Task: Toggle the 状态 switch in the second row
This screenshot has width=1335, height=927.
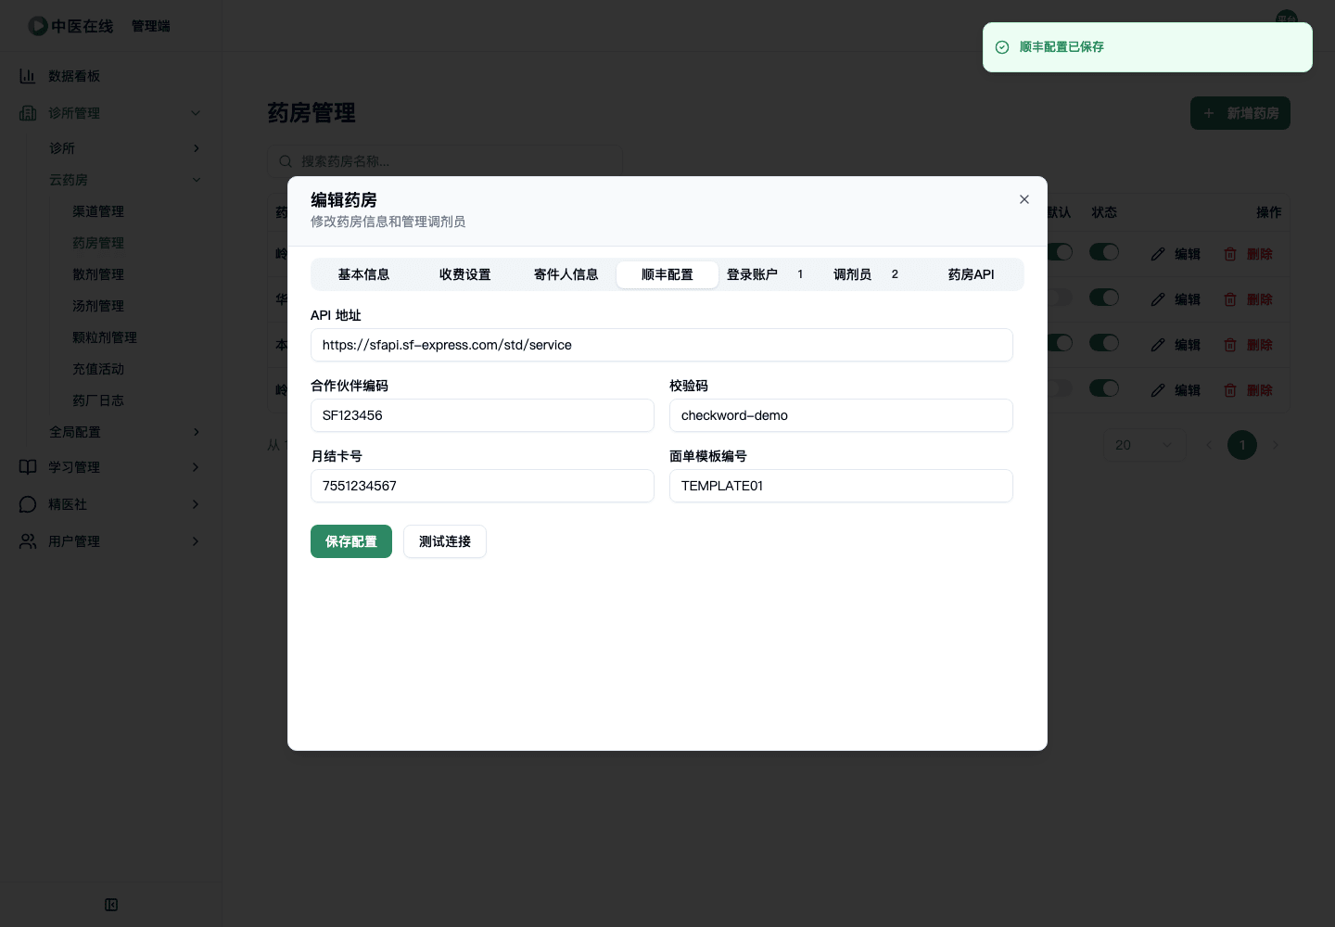Action: (1104, 298)
